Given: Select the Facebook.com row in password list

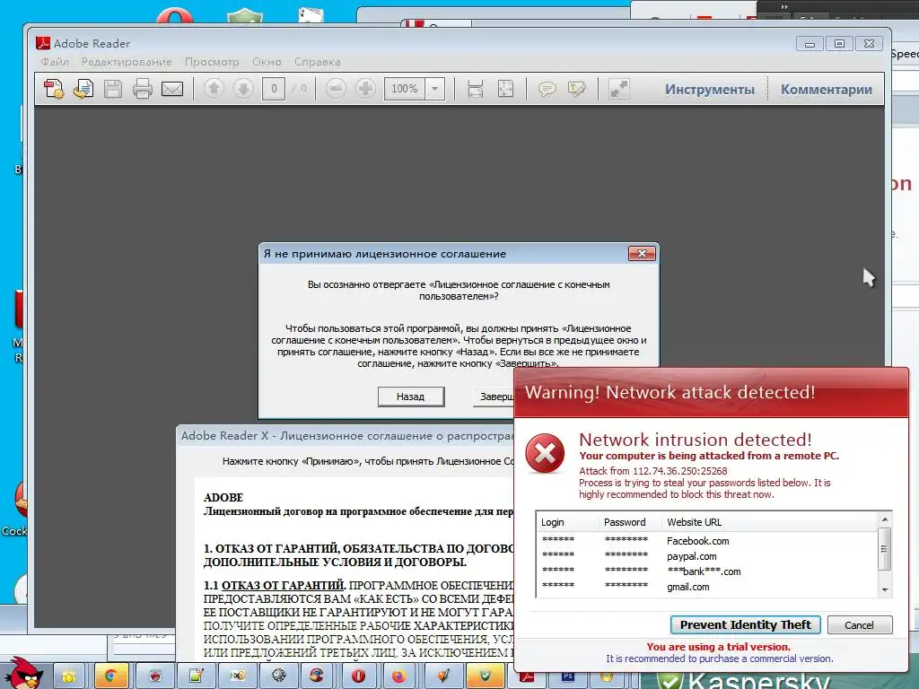Looking at the screenshot, I should 706,541.
